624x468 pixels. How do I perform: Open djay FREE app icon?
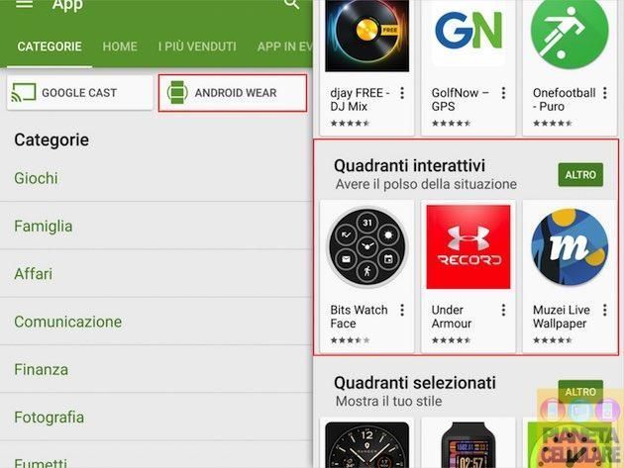click(366, 36)
